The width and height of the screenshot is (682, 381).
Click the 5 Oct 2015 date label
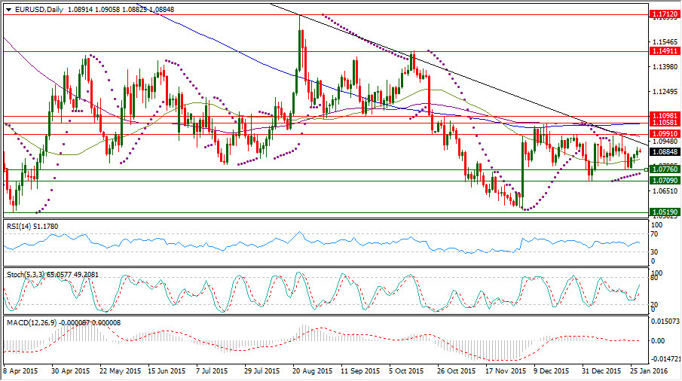tap(406, 371)
